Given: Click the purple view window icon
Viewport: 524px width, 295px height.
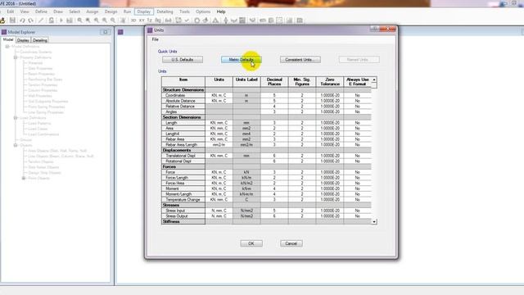Looking at the screenshot, I should 120,32.
